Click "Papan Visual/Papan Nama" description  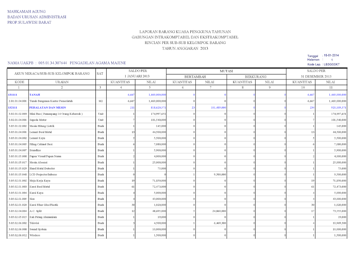tap(45, 156)
